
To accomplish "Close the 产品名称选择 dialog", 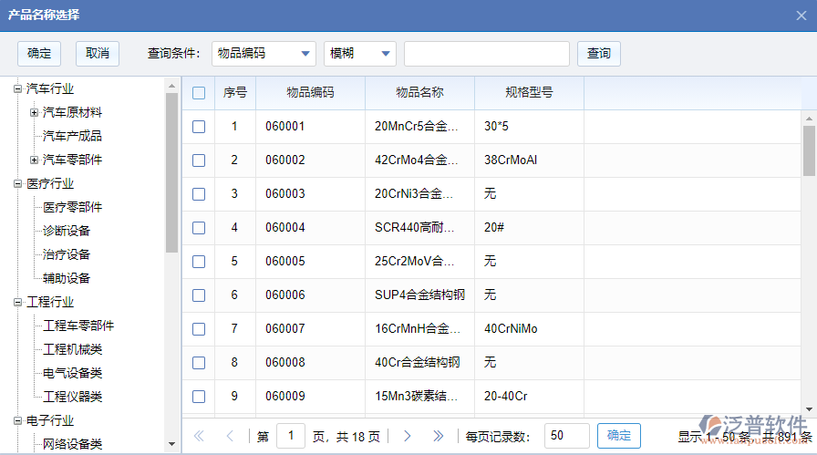I will tap(801, 16).
